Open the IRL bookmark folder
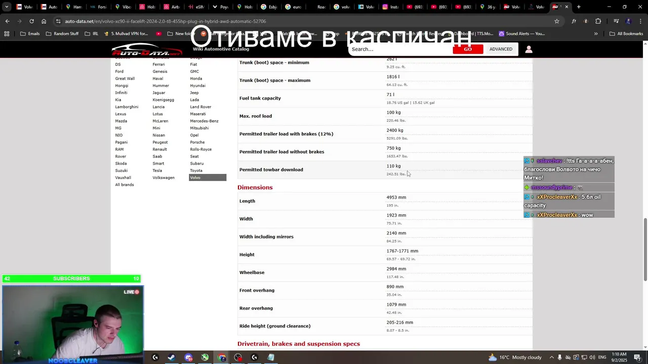Viewport: 648px width, 364px height. pos(92,34)
